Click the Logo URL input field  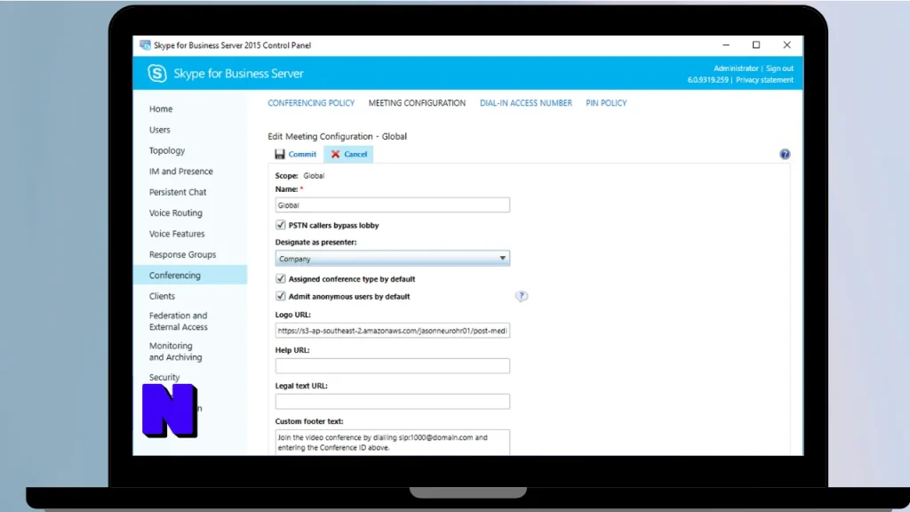(x=392, y=331)
